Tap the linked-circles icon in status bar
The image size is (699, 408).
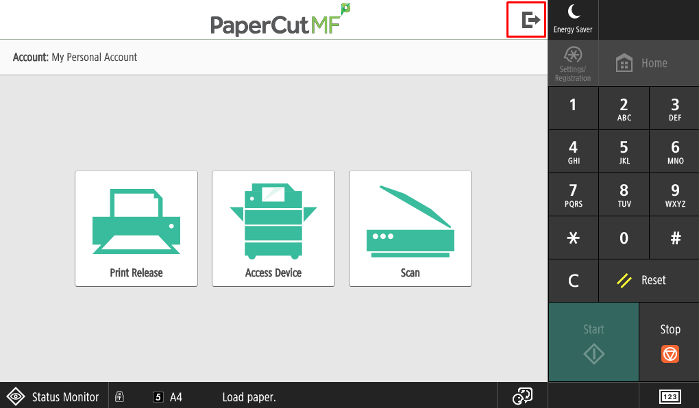pyautogui.click(x=522, y=396)
